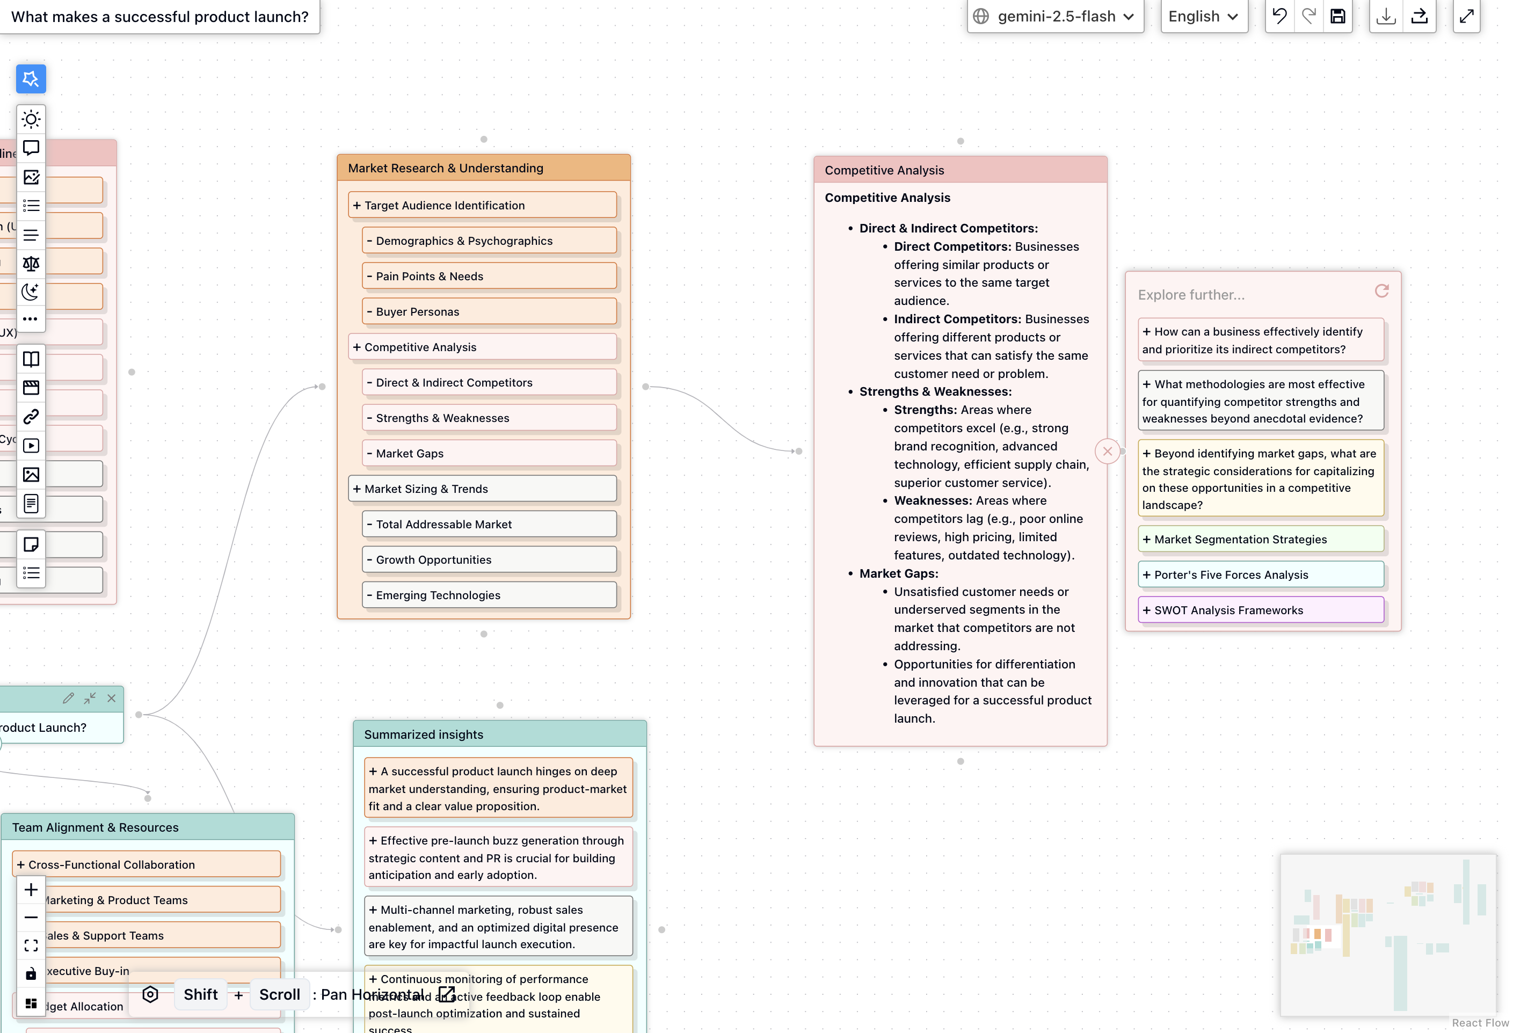Expand the first summarized insight about market understanding
This screenshot has height=1033, width=1513.
pos(498,788)
